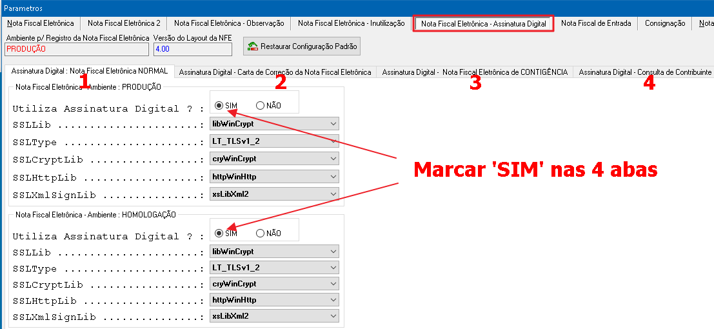Select NÃO radio under PRODUÇÃO environment
The width and height of the screenshot is (714, 329).
click(261, 106)
